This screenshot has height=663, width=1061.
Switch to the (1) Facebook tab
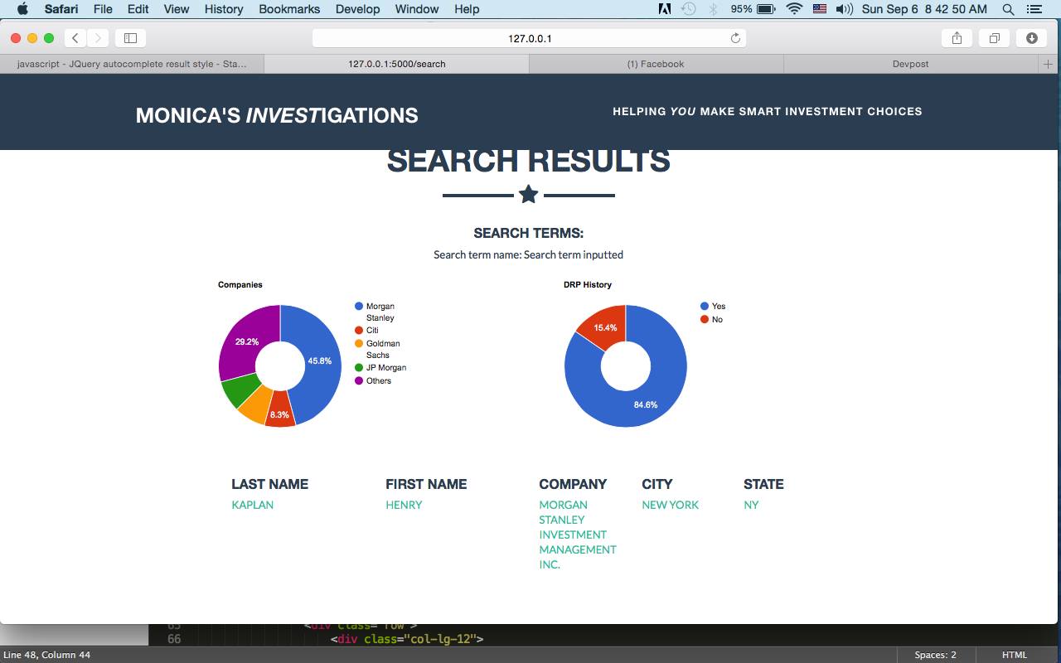point(656,64)
